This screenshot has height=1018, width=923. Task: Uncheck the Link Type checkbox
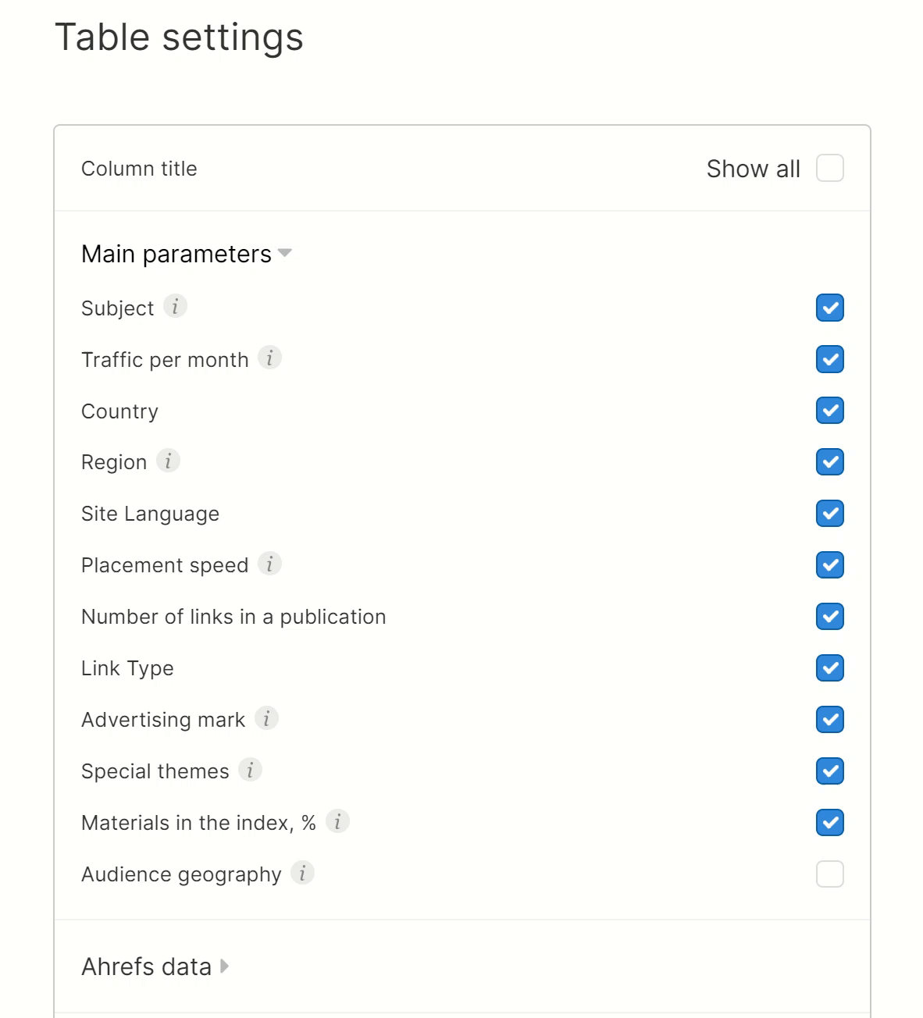(x=830, y=668)
